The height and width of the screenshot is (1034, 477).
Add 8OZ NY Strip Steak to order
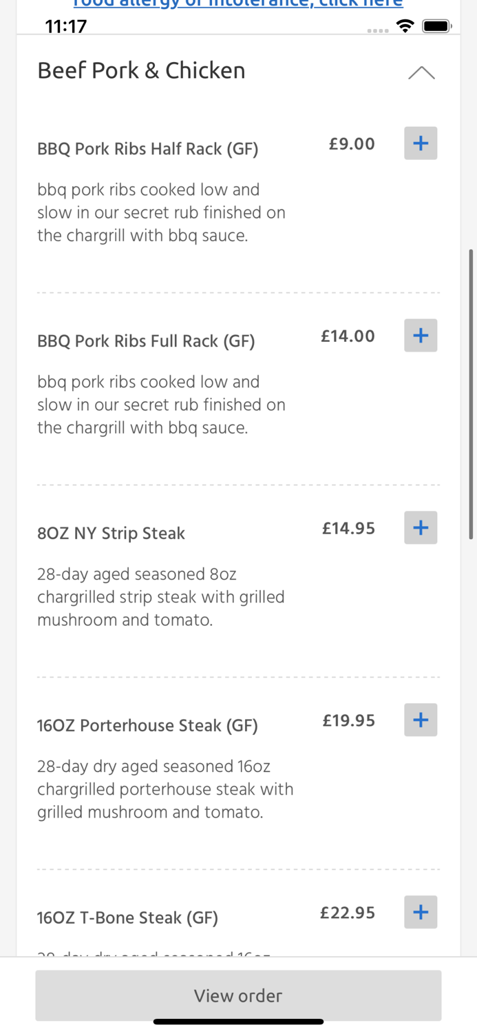tap(421, 528)
